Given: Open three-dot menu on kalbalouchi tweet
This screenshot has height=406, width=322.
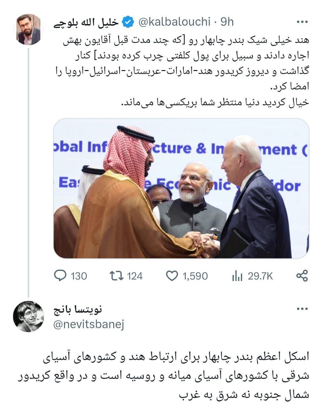Looking at the screenshot, I should coord(302,22).
